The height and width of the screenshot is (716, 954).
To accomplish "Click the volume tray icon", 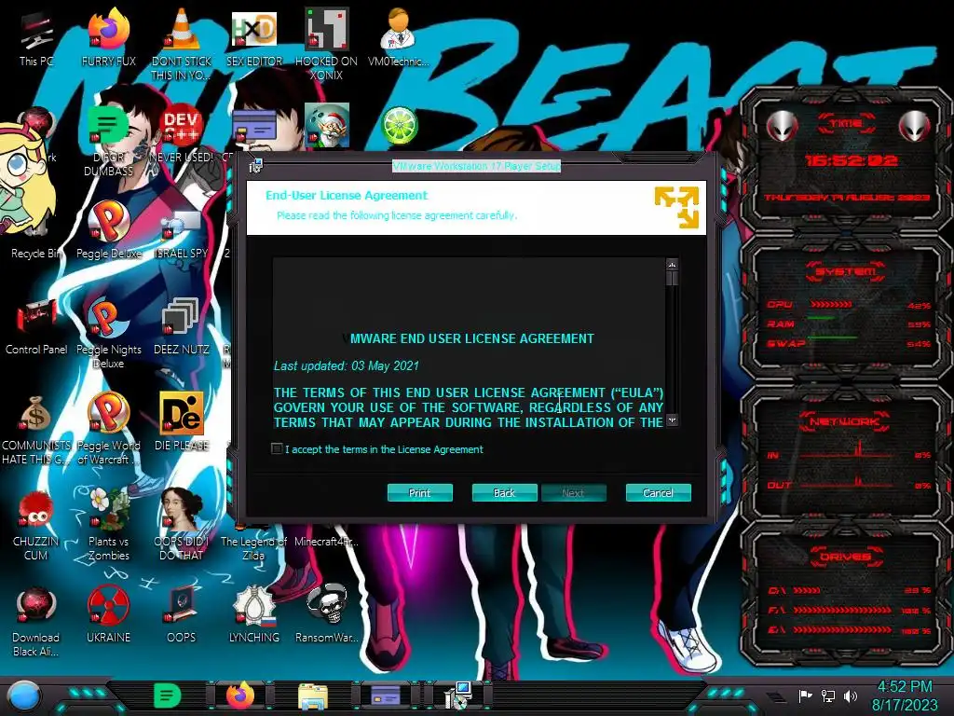I will coord(851,695).
